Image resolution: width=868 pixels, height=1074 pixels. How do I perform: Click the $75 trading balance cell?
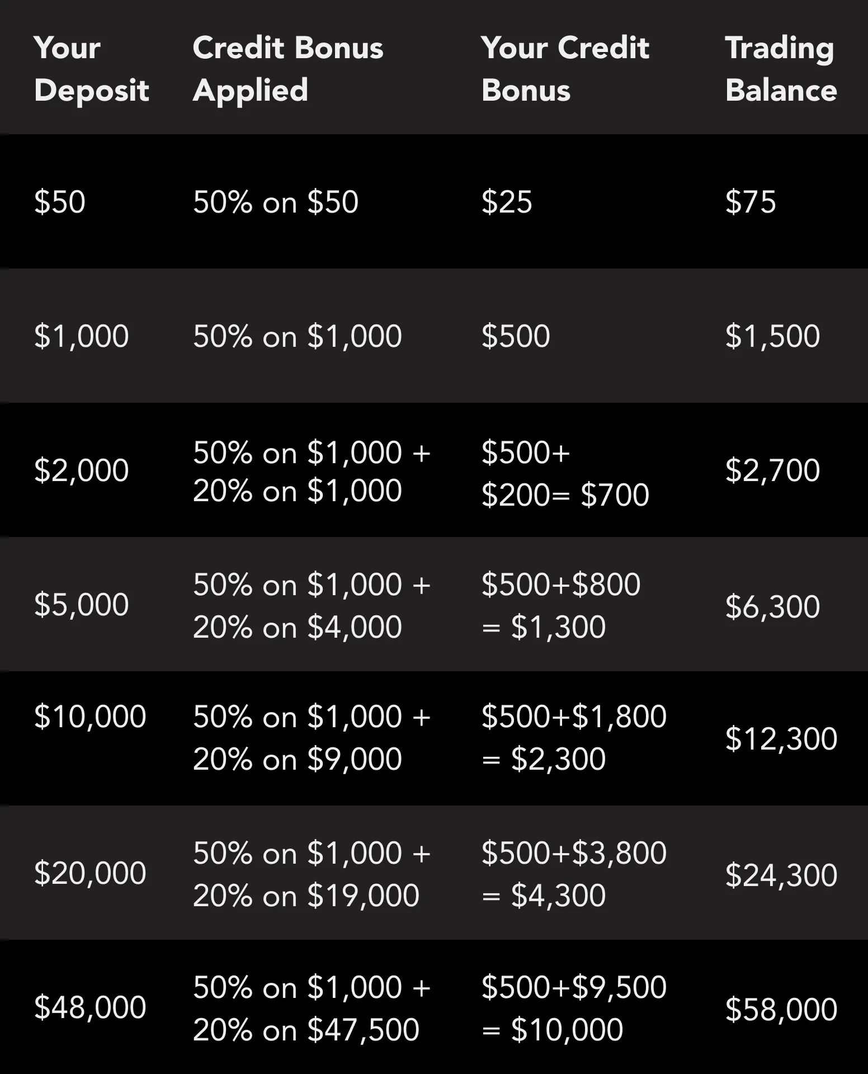point(751,202)
